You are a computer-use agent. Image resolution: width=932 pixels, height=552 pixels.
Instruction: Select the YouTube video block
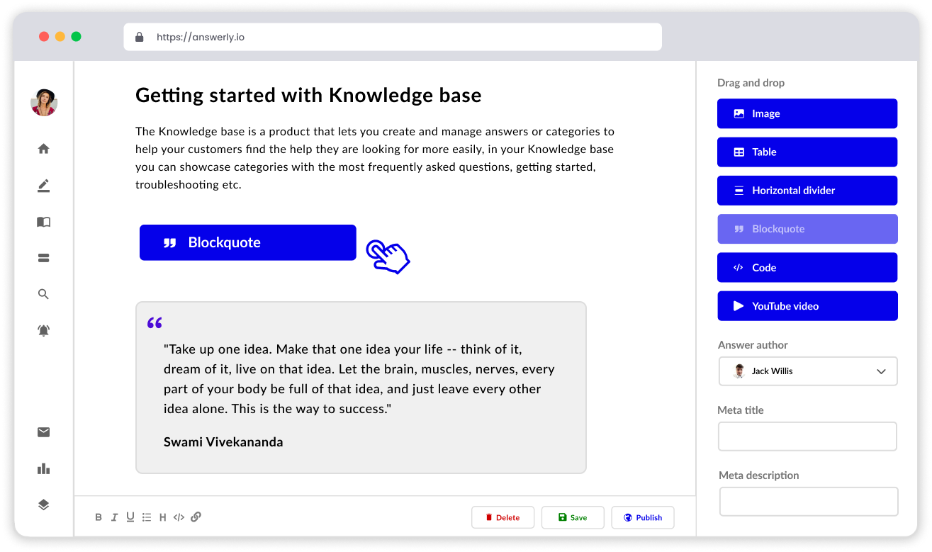807,306
